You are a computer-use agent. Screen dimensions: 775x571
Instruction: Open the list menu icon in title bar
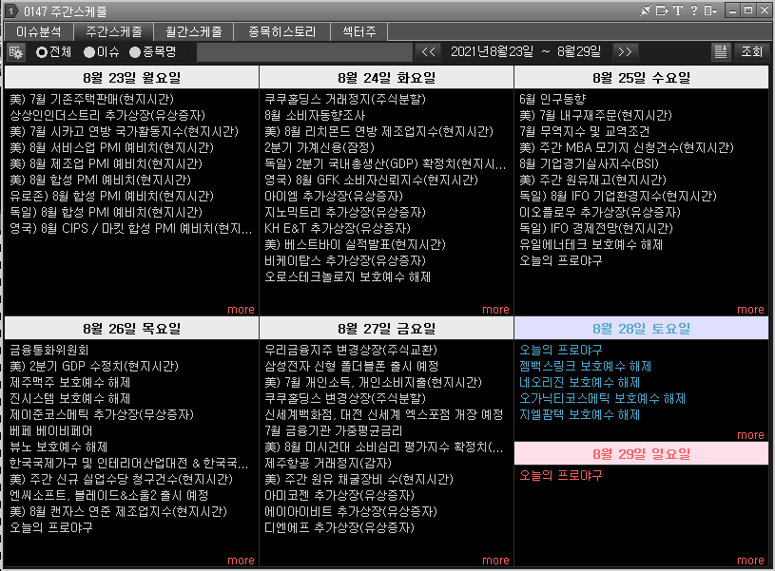[x=710, y=10]
